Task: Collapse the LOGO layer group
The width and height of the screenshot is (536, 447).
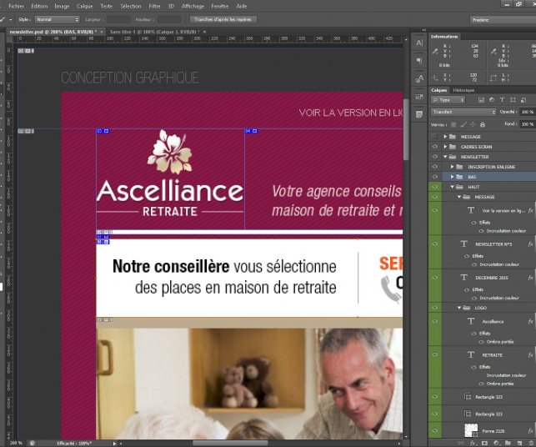Action: click(x=459, y=308)
